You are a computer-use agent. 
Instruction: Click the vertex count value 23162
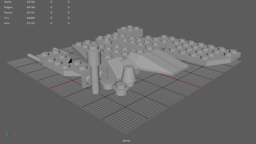31,2
